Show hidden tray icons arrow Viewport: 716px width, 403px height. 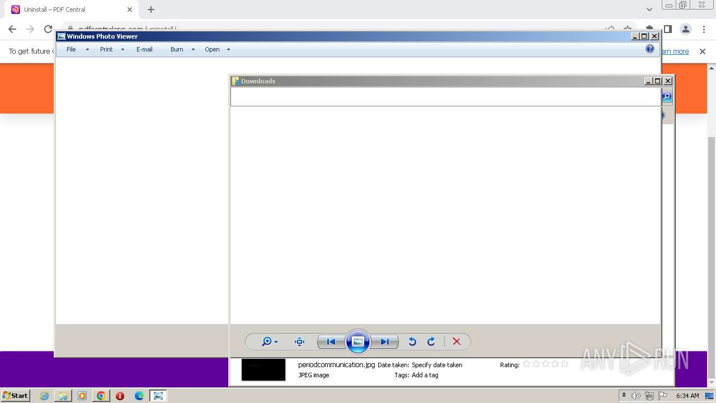point(624,396)
